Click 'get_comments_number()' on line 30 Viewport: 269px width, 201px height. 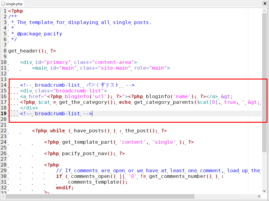180,176
